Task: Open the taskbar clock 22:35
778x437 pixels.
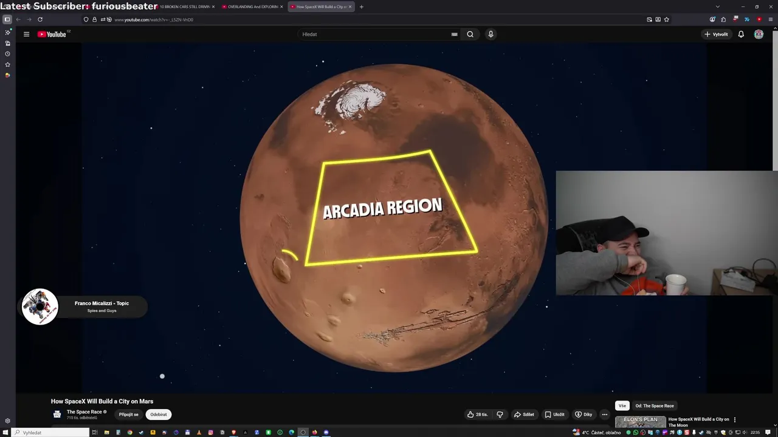Action: pyautogui.click(x=755, y=432)
